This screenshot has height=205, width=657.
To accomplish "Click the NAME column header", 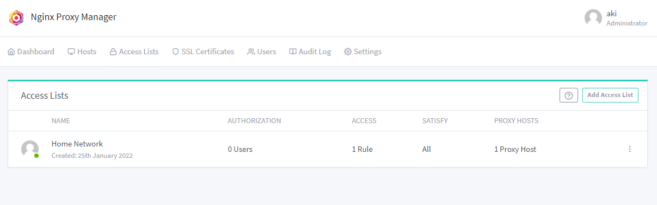I will coord(61,121).
